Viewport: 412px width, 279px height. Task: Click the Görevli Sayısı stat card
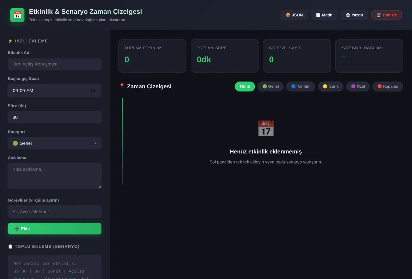[297, 56]
